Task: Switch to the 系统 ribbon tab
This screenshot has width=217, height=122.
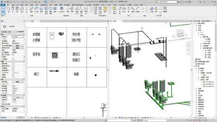Action: (22, 5)
